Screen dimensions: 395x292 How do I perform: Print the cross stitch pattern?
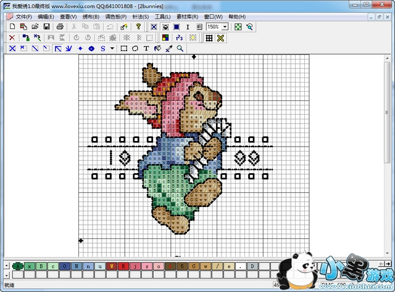[60, 26]
